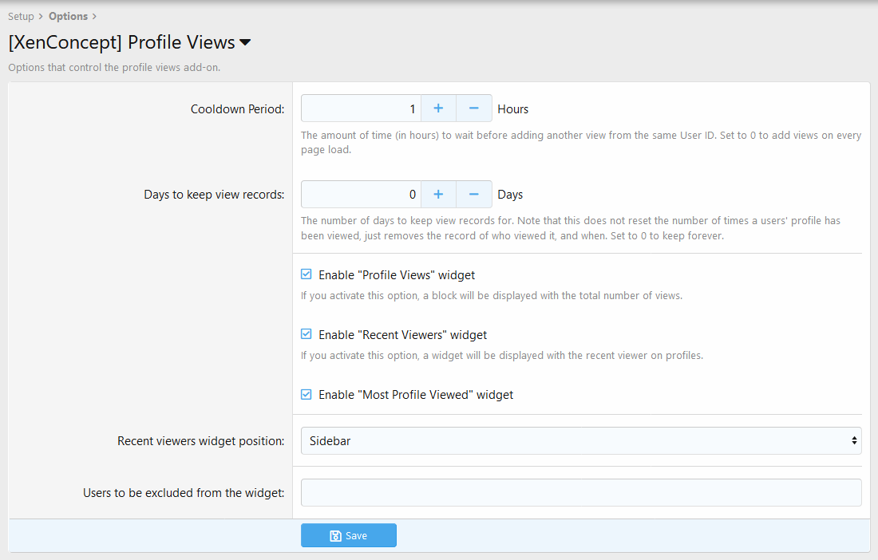Click the floppy disk Save icon
This screenshot has width=878, height=560.
point(335,535)
